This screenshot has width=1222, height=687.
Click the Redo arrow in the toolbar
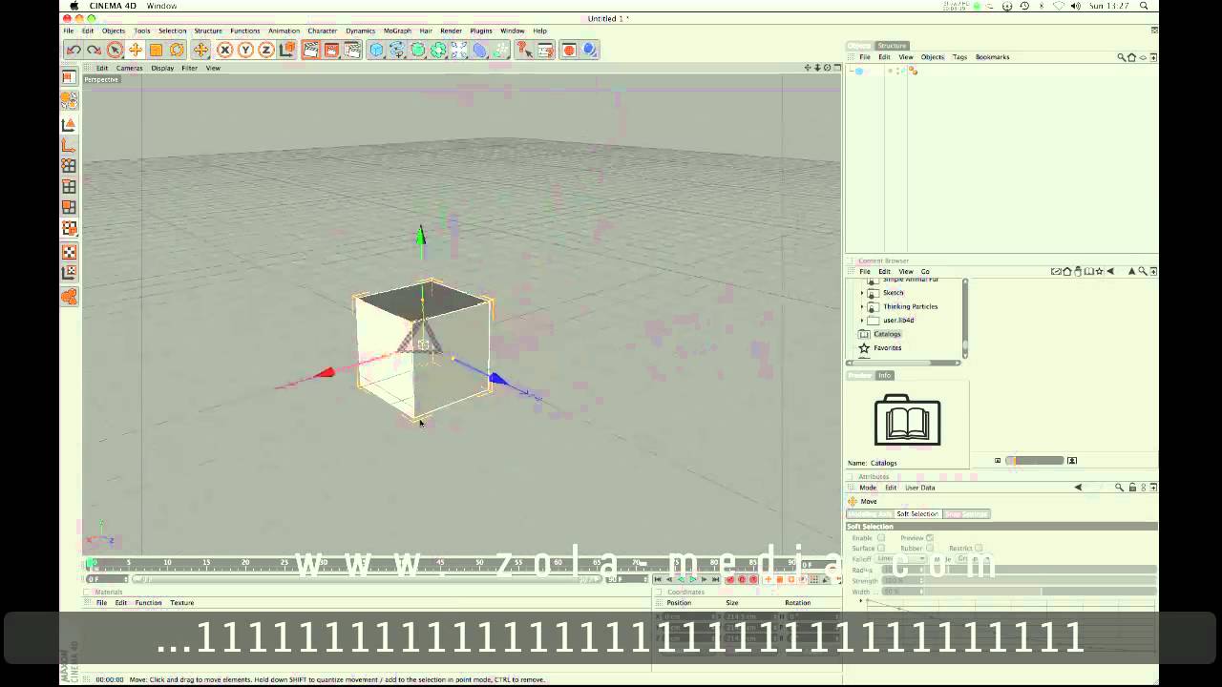94,50
